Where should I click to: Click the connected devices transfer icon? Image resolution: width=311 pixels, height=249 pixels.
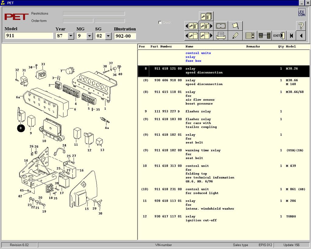pos(264,36)
